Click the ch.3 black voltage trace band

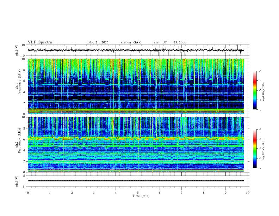click(x=136, y=181)
